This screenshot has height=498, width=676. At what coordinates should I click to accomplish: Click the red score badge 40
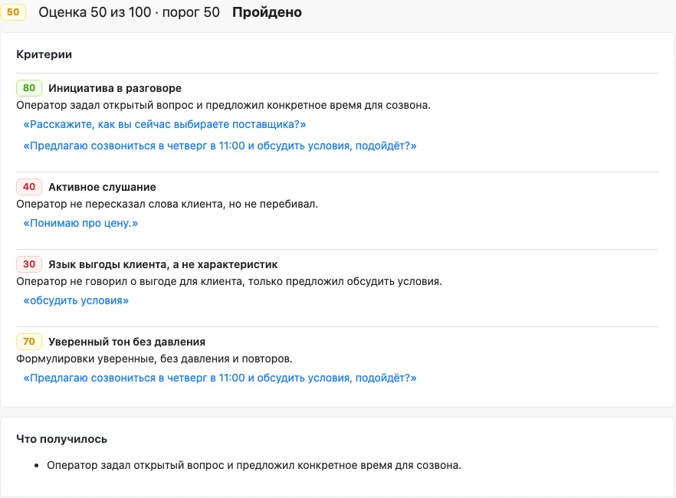pos(29,187)
